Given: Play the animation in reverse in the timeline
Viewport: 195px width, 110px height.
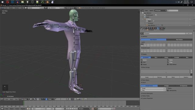Looking at the screenshot, I should click(x=71, y=109).
